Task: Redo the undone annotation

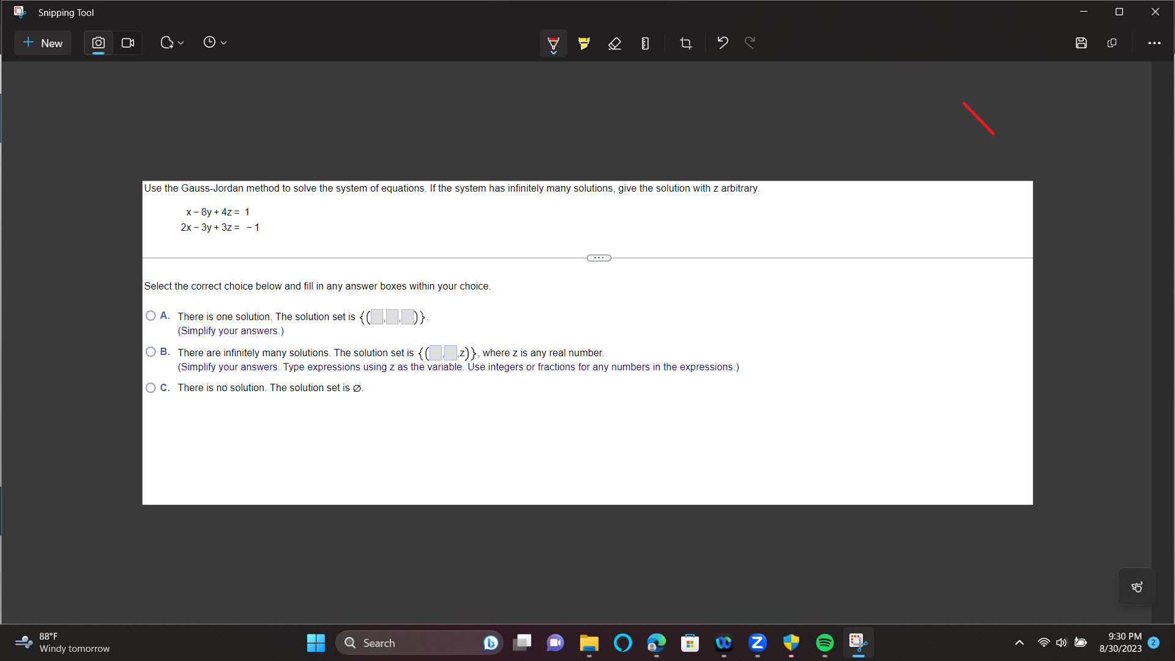Action: [x=750, y=42]
